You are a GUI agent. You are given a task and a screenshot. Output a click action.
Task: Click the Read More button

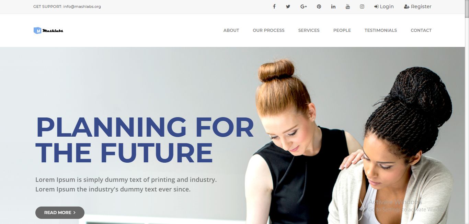click(60, 213)
